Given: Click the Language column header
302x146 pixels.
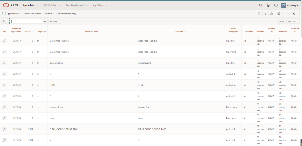Looking at the screenshot, I should 41,32.
